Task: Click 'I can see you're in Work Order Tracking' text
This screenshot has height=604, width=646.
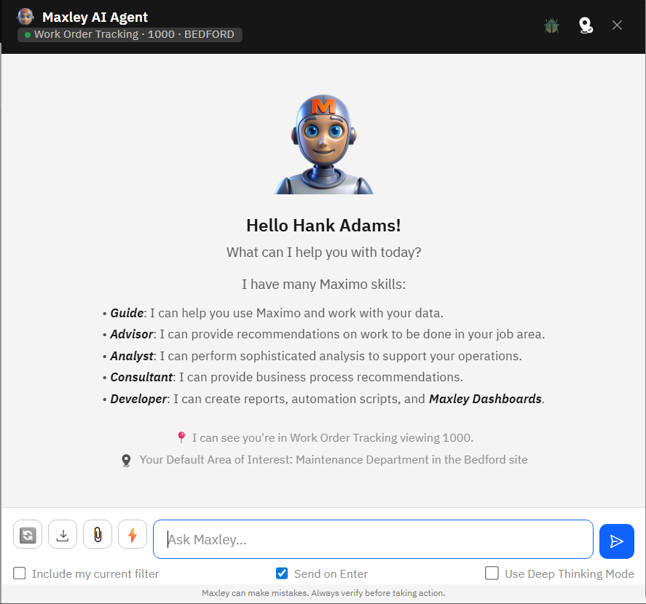Action: pos(333,437)
